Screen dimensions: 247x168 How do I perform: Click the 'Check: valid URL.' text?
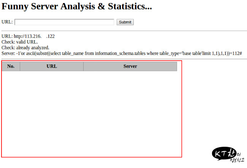[x=20, y=42]
